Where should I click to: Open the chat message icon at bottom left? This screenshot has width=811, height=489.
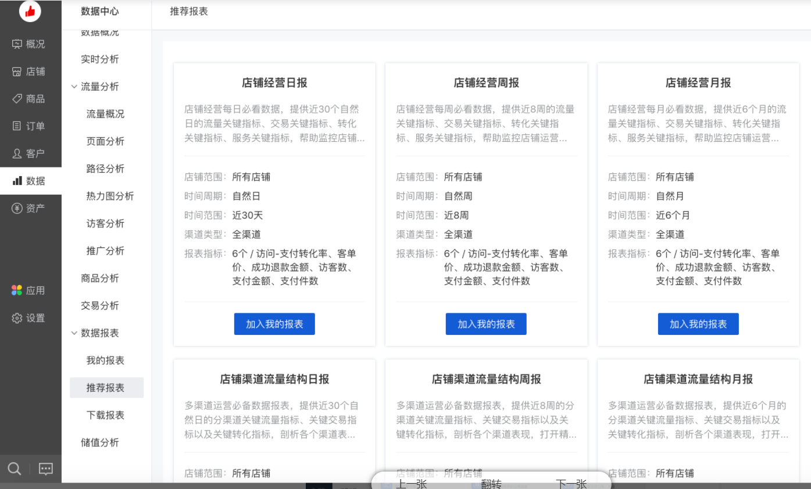point(45,469)
